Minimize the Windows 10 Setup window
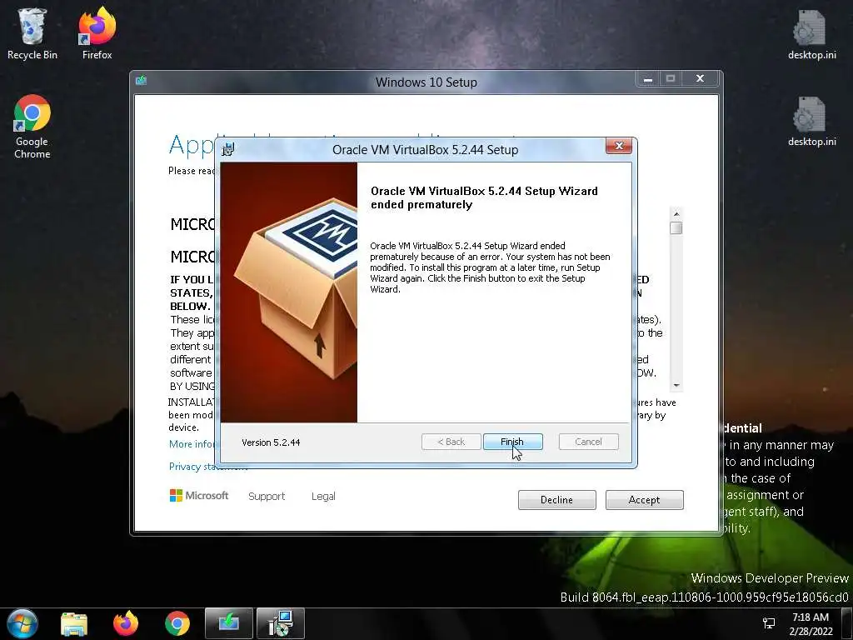The width and height of the screenshot is (853, 640). (648, 79)
